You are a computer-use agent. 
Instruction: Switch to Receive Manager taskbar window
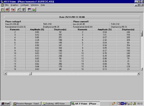[x=27, y=103]
